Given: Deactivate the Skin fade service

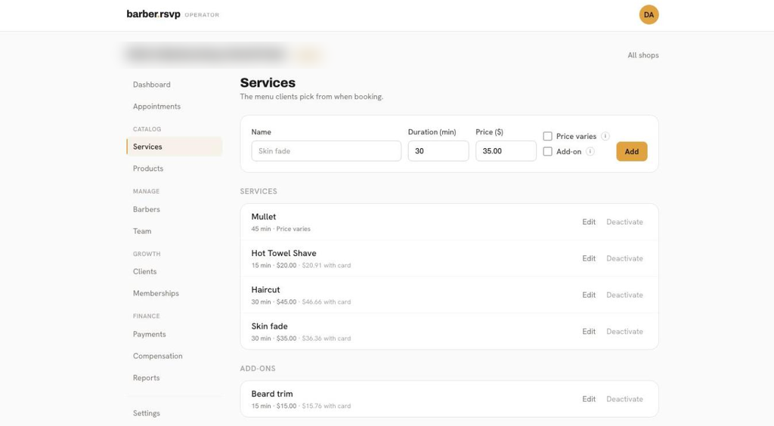Looking at the screenshot, I should pos(624,332).
